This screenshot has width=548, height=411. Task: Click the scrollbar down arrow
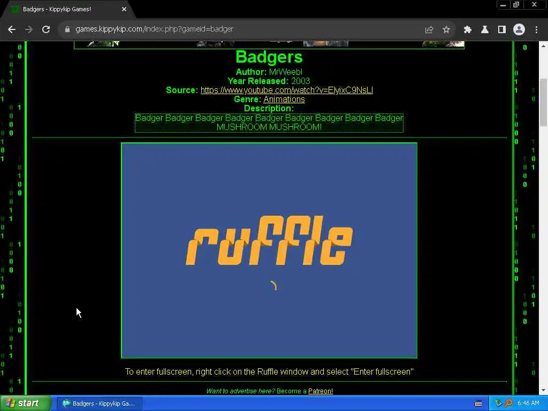tap(544, 390)
